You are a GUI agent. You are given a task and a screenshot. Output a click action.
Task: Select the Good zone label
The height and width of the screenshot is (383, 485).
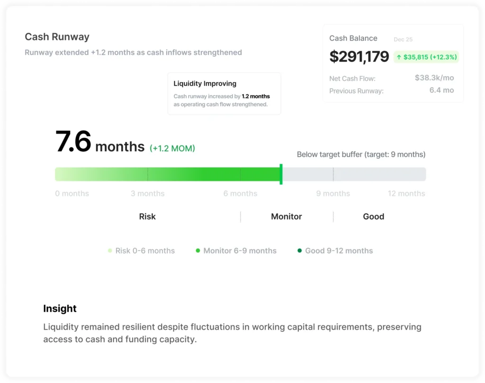point(374,216)
